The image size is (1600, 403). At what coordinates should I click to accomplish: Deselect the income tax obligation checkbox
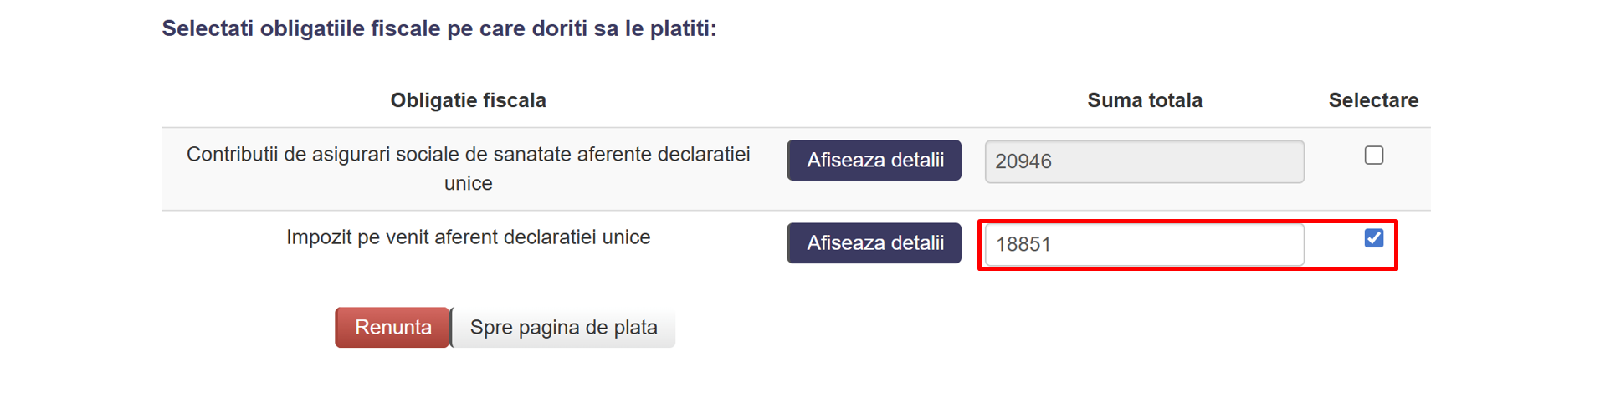pyautogui.click(x=1373, y=238)
